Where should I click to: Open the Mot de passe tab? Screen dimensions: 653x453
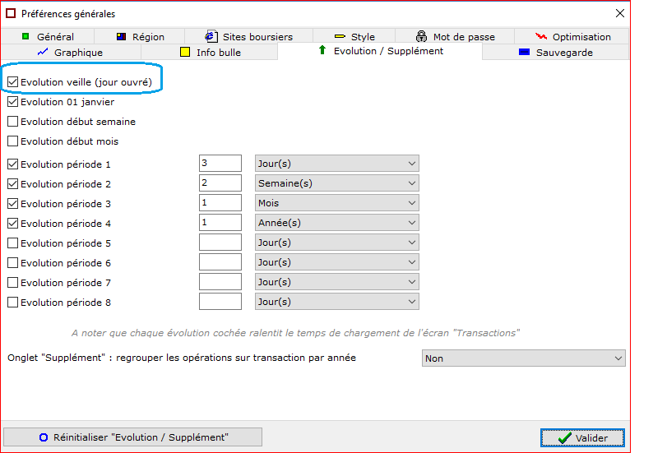(x=455, y=37)
